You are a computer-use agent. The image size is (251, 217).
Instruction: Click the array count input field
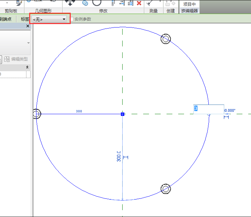(208, 109)
